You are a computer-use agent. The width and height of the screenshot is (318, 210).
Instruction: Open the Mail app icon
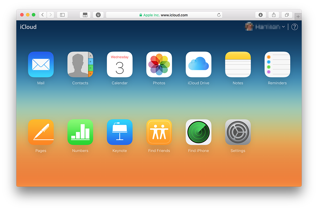click(41, 64)
